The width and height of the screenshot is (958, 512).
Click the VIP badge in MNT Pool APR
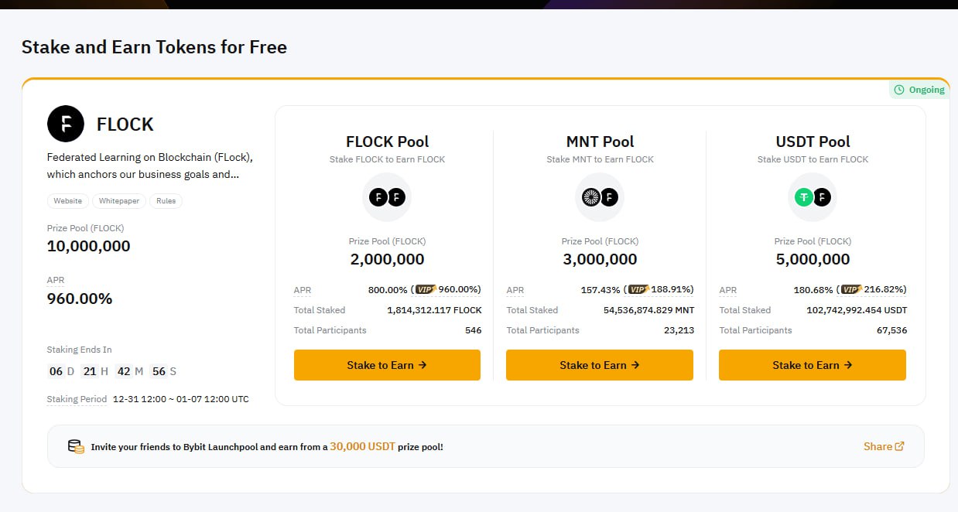tap(638, 289)
